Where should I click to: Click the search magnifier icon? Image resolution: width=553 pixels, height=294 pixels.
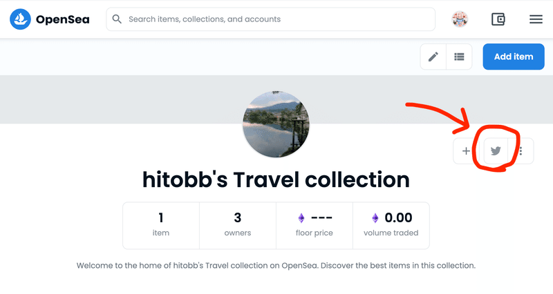pyautogui.click(x=117, y=19)
